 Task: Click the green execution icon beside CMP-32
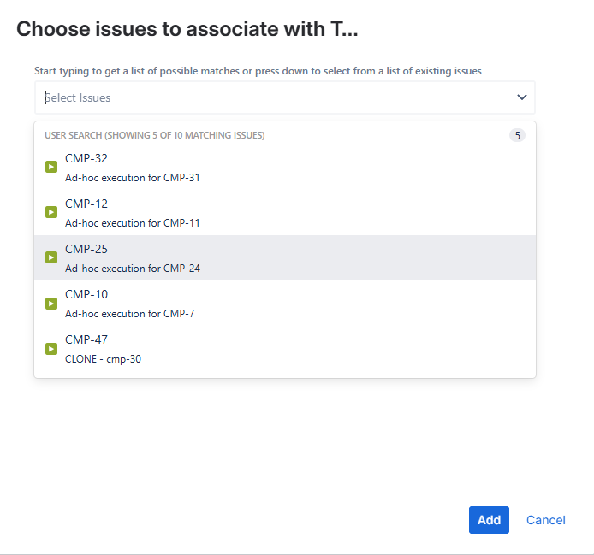tap(51, 168)
